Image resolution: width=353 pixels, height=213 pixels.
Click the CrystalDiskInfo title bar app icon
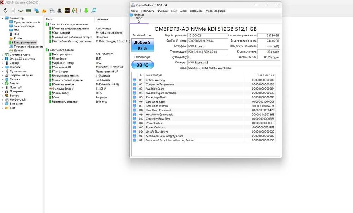coord(133,5)
